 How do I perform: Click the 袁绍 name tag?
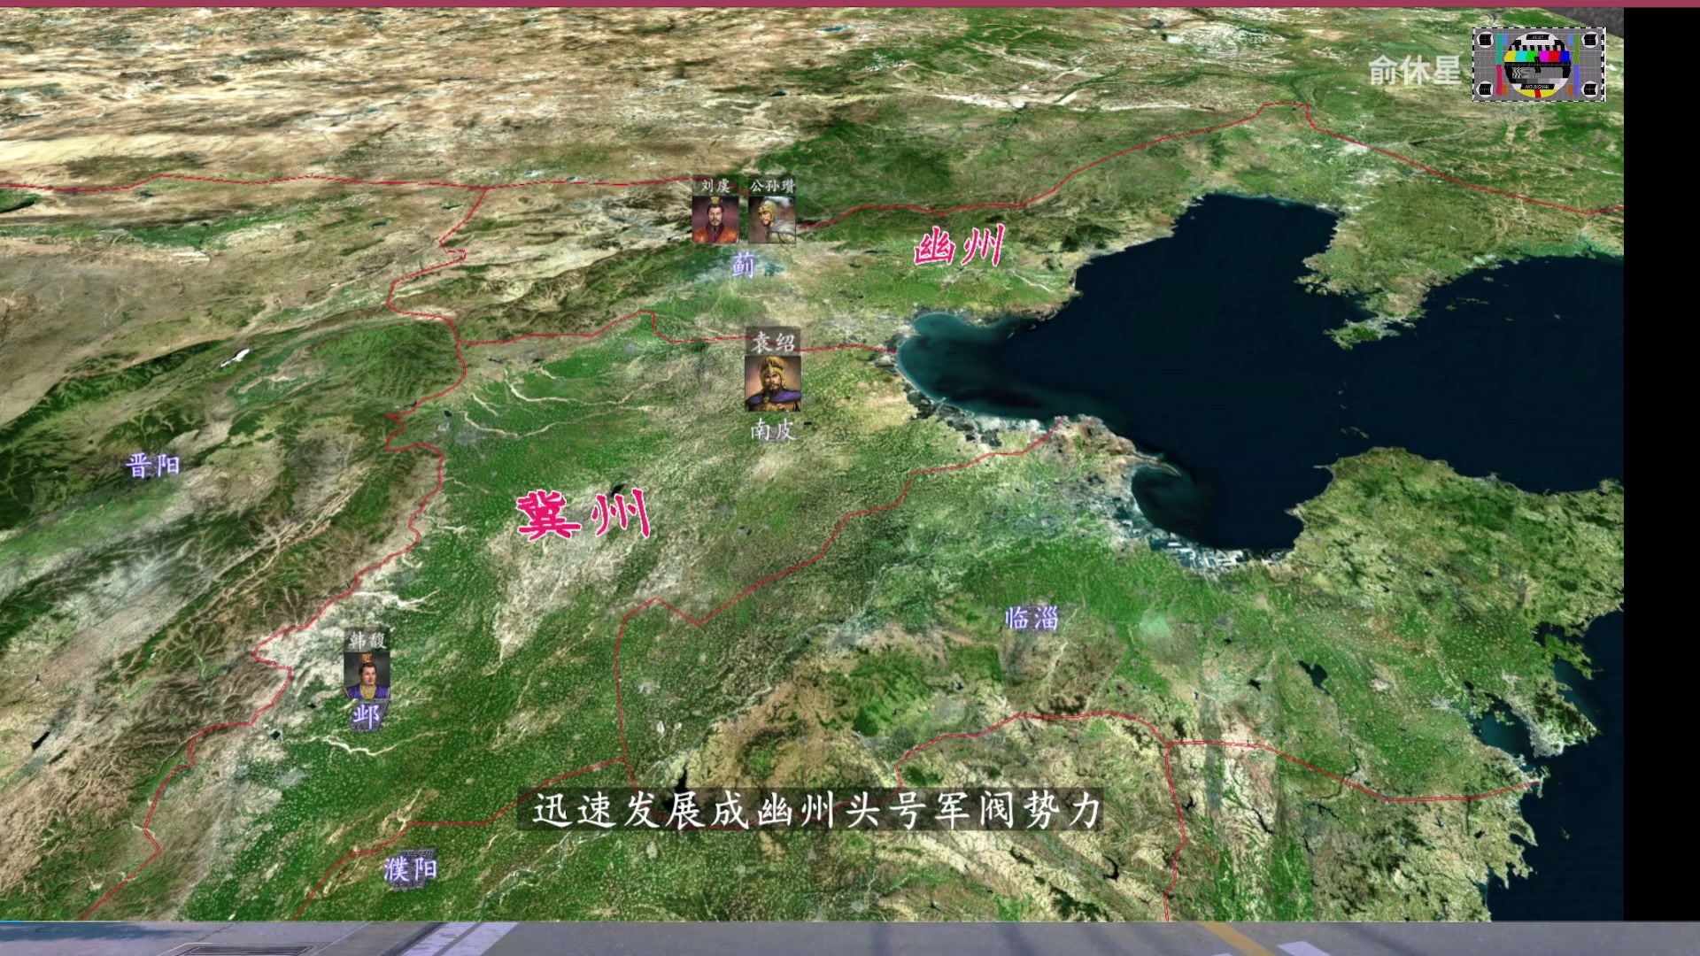[773, 342]
